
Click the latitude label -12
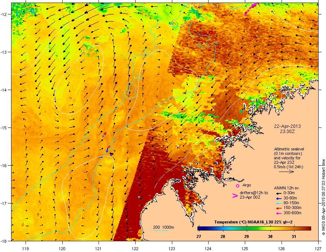[x=4, y=14]
